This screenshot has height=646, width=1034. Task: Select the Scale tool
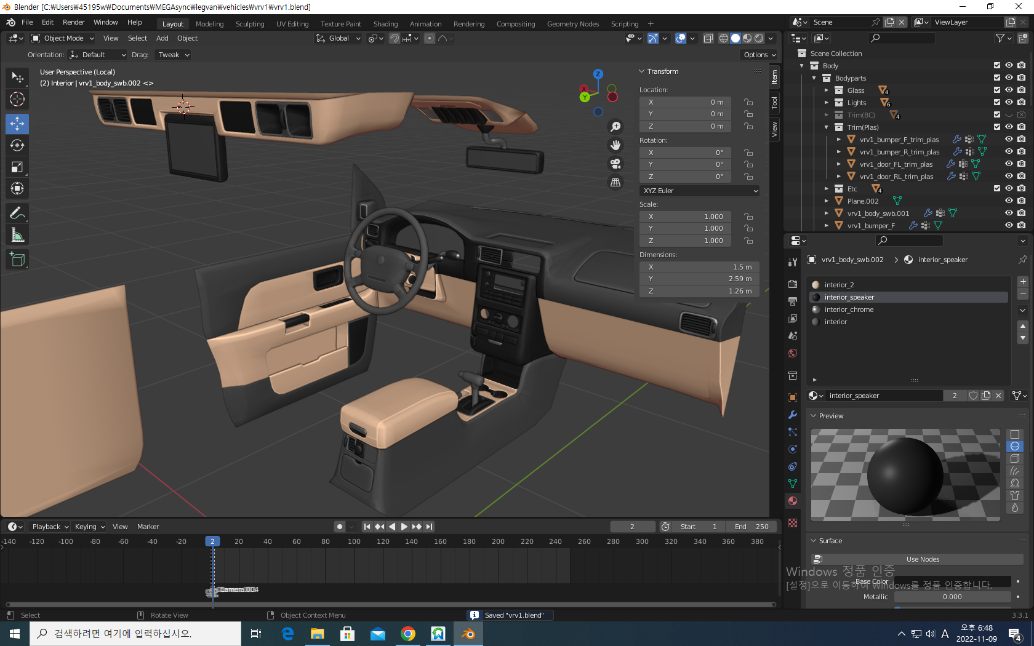pos(17,167)
